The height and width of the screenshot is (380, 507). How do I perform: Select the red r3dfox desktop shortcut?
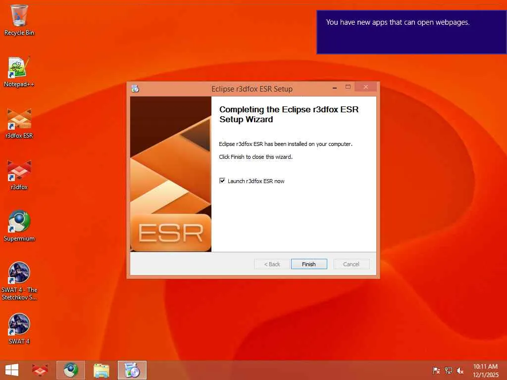pyautogui.click(x=19, y=175)
